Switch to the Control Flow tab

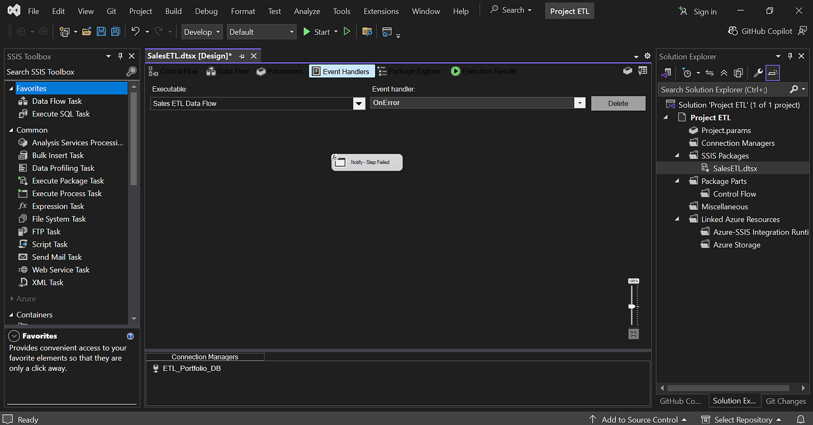[173, 71]
